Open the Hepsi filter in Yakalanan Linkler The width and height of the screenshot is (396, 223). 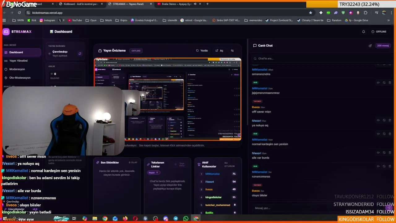153,173
